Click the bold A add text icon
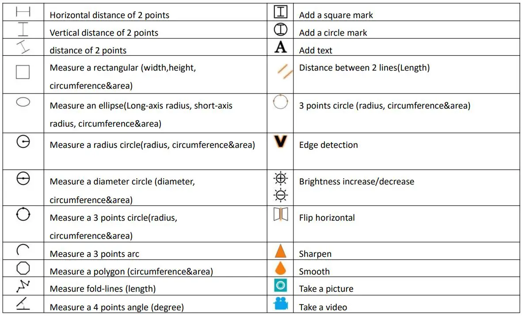 [x=281, y=47]
